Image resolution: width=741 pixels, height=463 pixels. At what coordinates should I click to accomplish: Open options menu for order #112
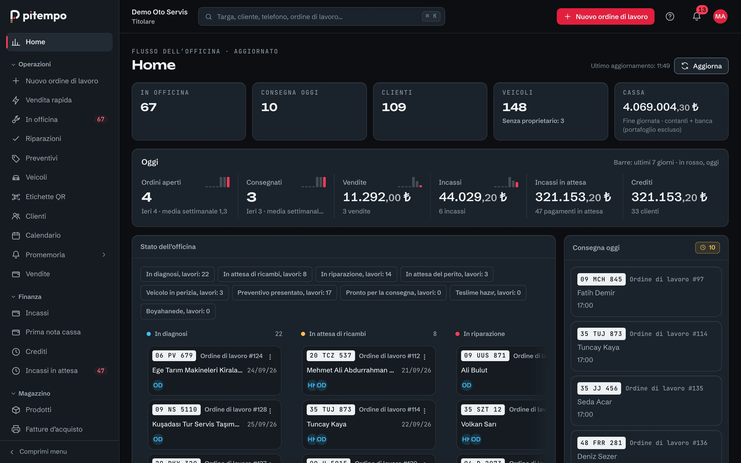424,357
